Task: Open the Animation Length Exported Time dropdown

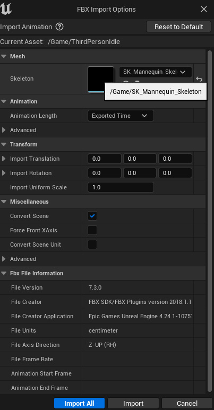Action: 121,116
